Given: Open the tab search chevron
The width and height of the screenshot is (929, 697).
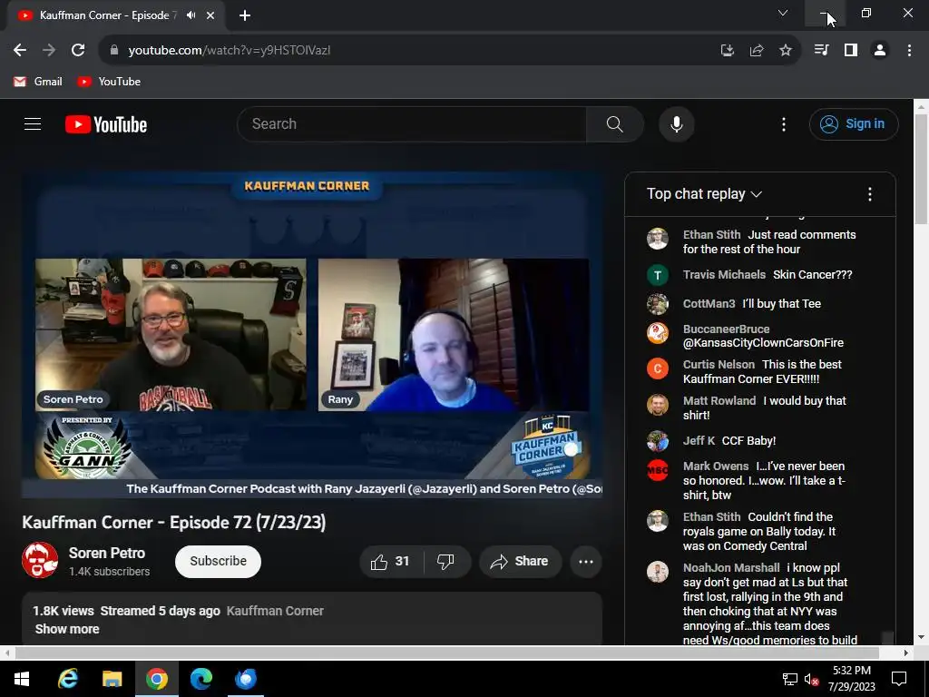Looking at the screenshot, I should click(783, 13).
